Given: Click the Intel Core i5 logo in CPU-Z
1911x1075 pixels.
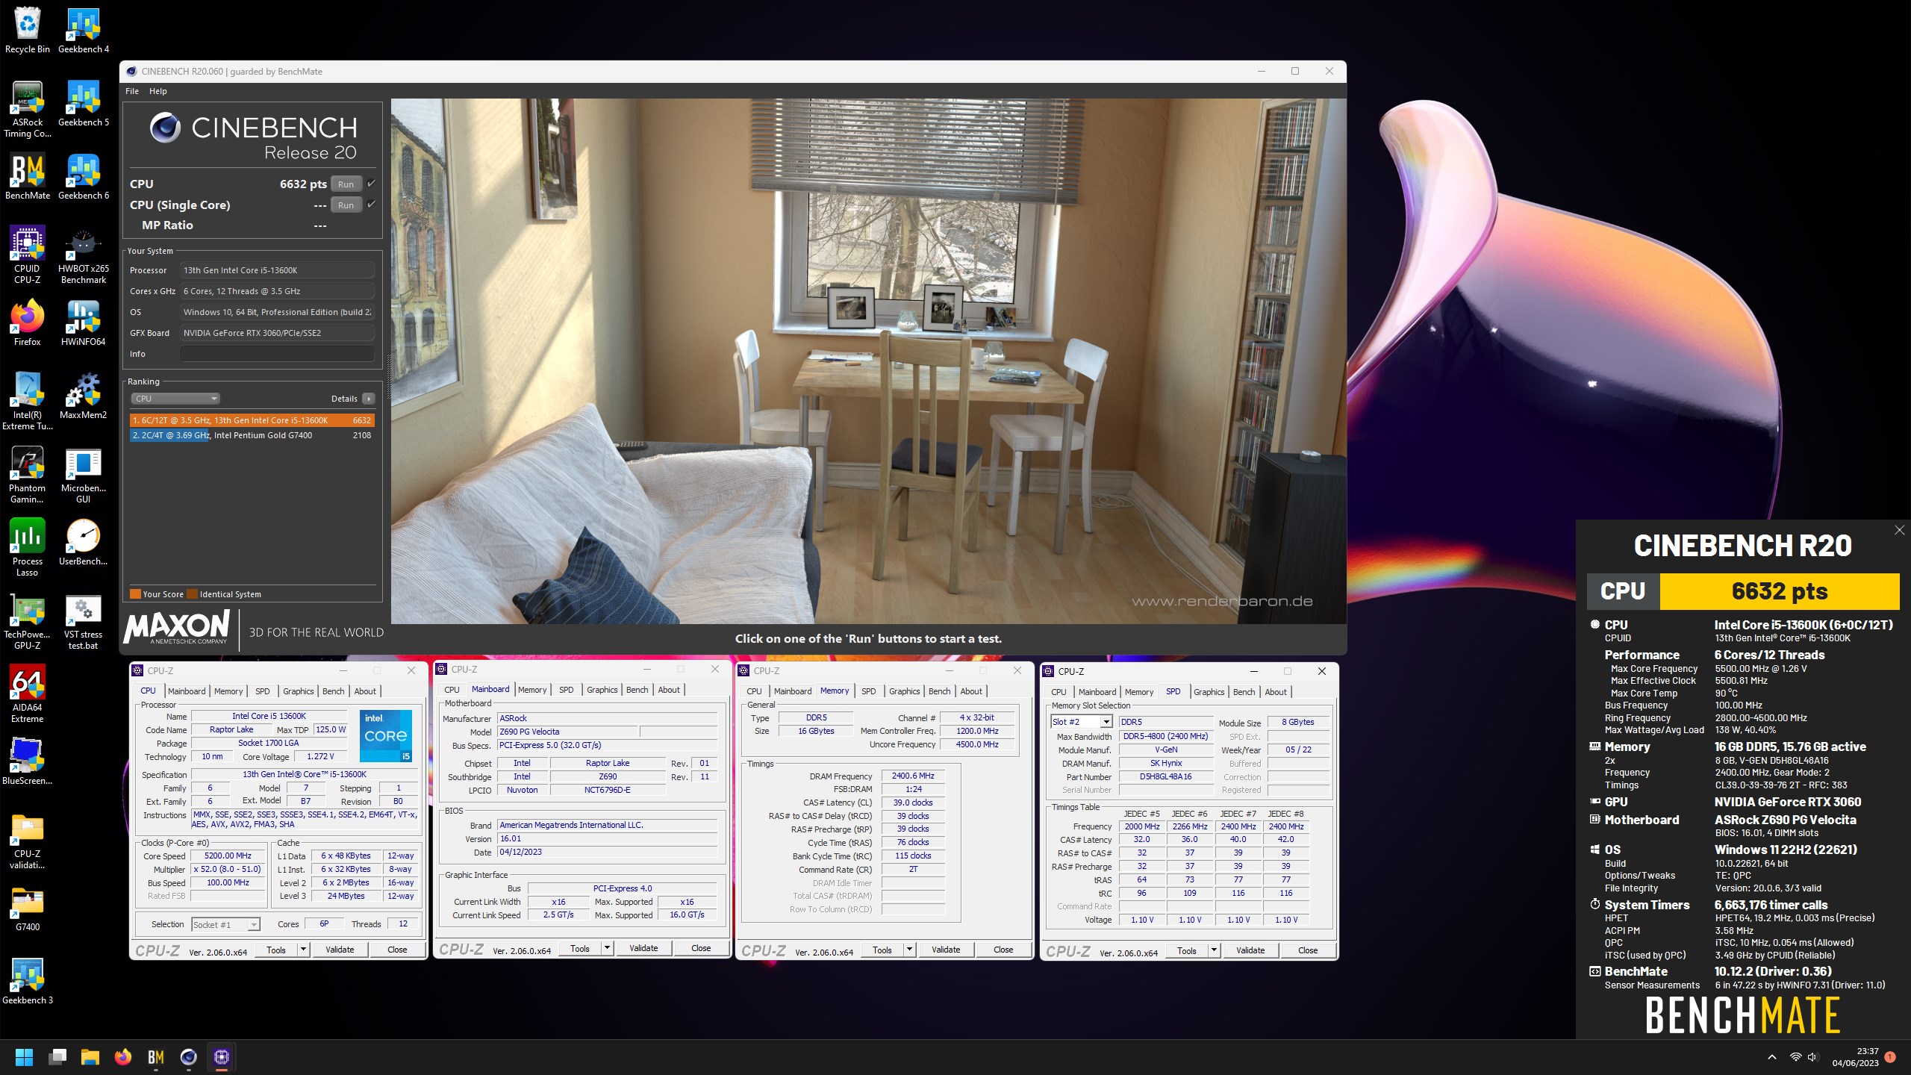Looking at the screenshot, I should click(386, 736).
